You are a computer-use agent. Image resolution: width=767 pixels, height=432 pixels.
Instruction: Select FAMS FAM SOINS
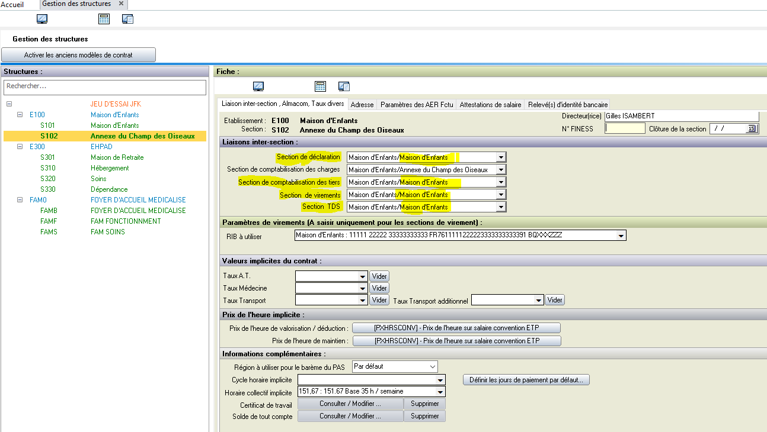click(x=105, y=232)
